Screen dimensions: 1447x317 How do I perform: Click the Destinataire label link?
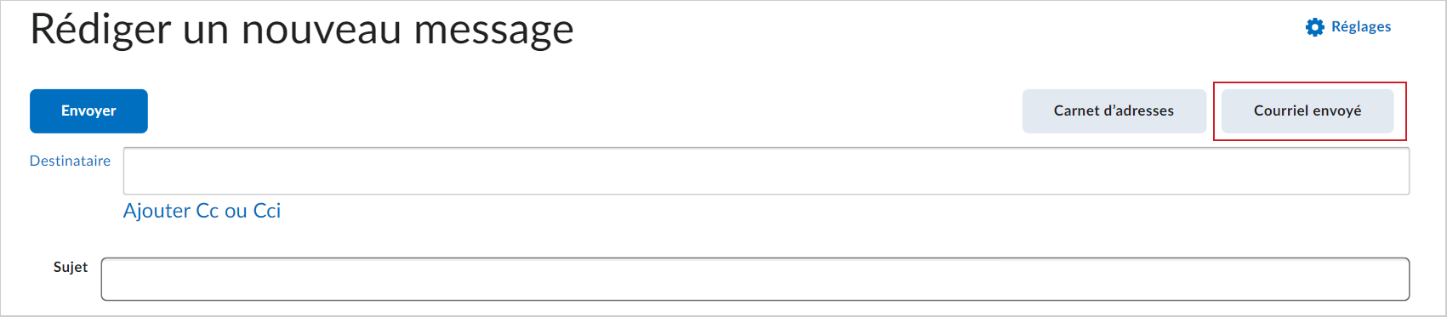click(70, 161)
